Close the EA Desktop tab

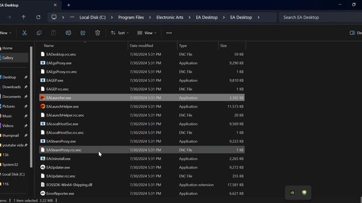coord(55,5)
